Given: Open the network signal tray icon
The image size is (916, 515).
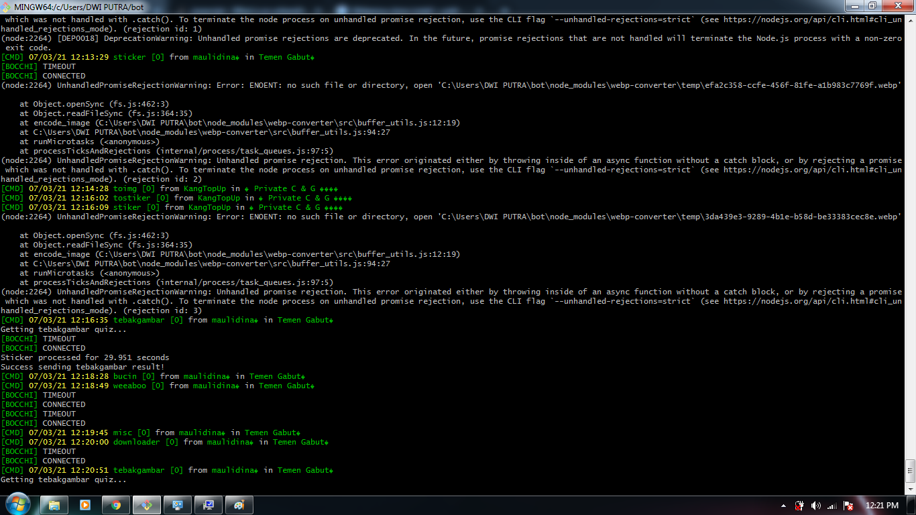Looking at the screenshot, I should click(x=832, y=506).
